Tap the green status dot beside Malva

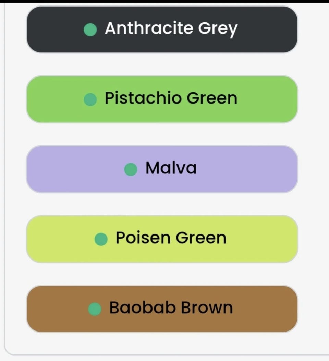click(131, 169)
